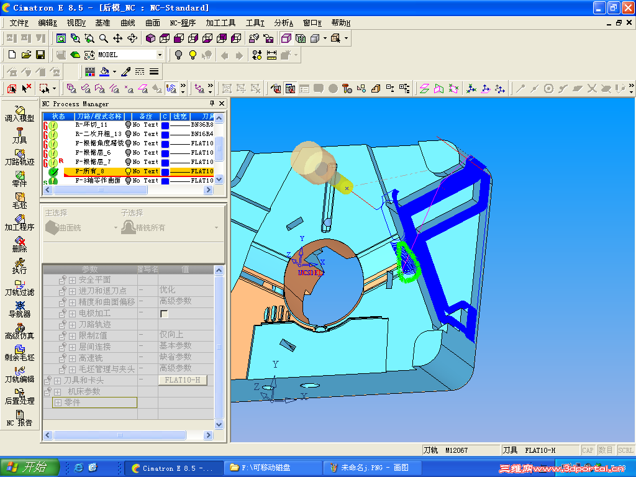Expand the 刀具和卡头 parameter node
Viewport: 636px width, 477px height.
[x=57, y=381]
